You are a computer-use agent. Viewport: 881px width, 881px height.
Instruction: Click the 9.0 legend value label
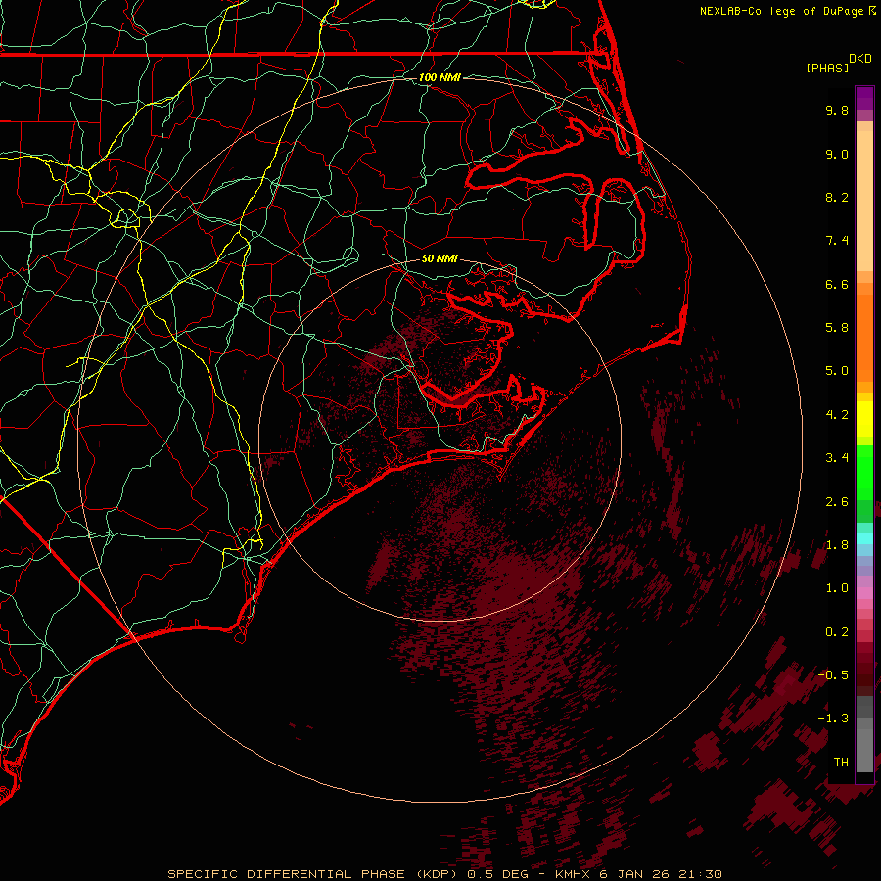(x=837, y=154)
